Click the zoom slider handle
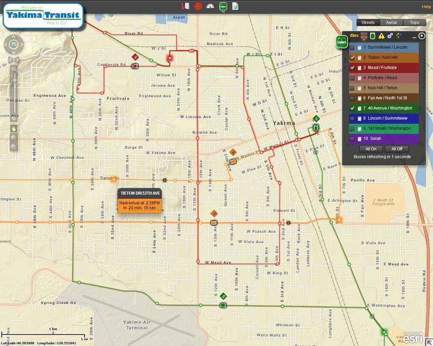The image size is (433, 346). [15, 80]
